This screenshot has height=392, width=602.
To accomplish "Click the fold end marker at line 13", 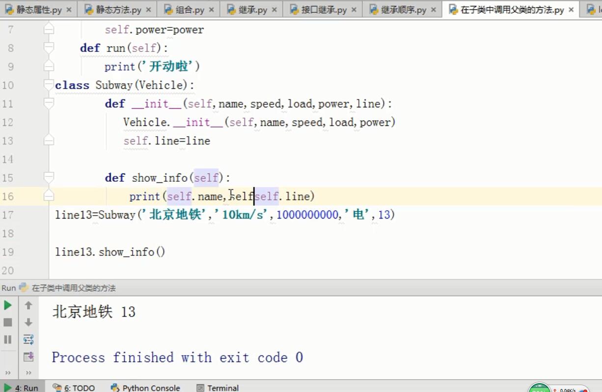I will [x=48, y=141].
